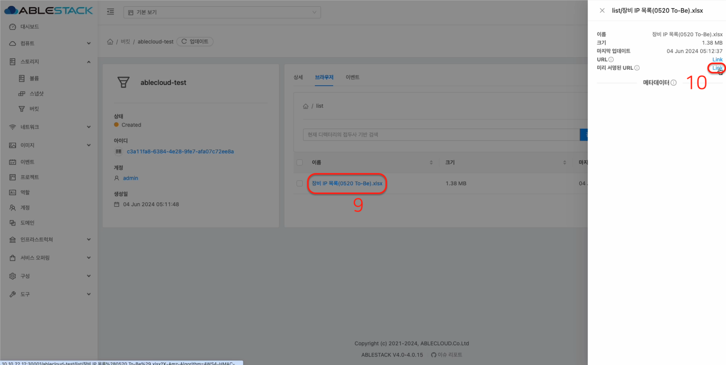Open the 기본 보기 view dropdown
This screenshot has height=365, width=726.
222,12
